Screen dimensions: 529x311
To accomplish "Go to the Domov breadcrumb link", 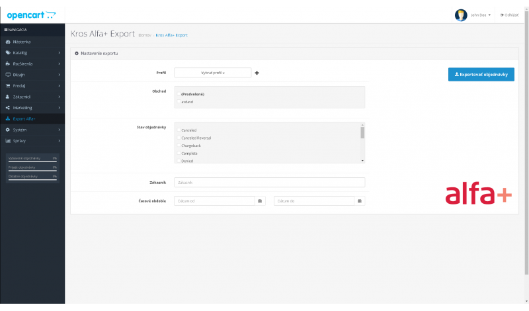I will [145, 35].
